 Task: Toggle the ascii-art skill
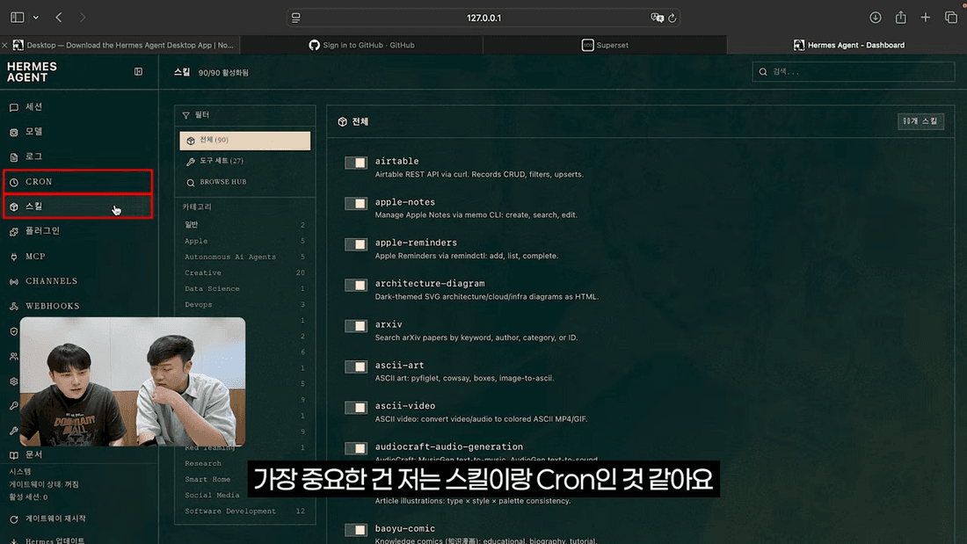tap(356, 366)
